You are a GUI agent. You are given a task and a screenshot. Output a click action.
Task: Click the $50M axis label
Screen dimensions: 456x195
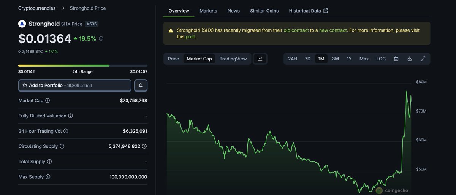tap(421, 169)
